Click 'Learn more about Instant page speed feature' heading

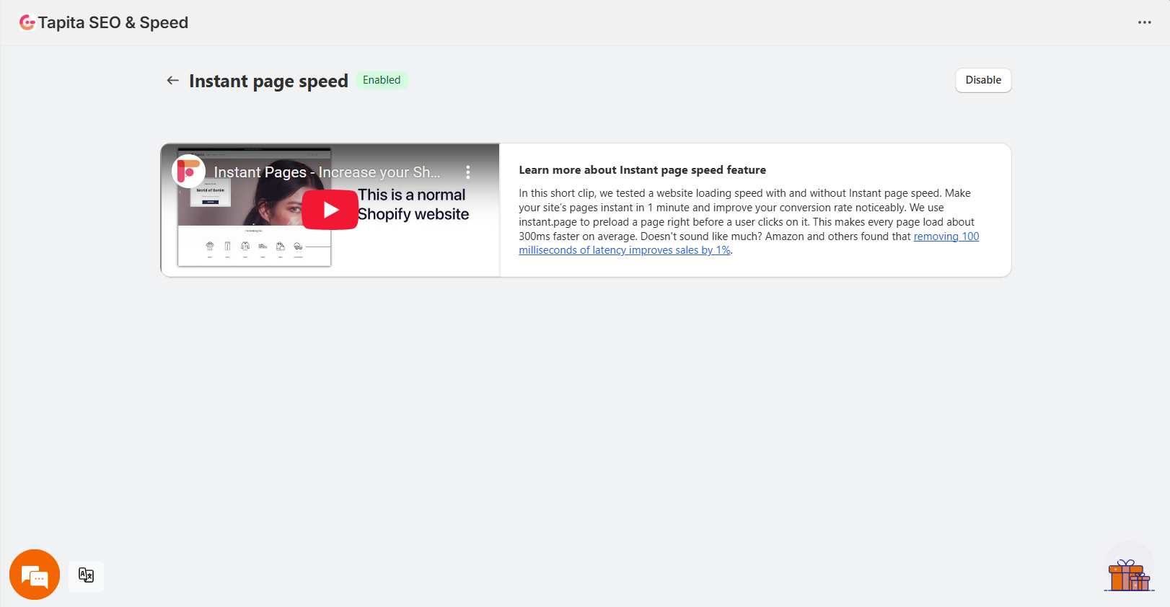pyautogui.click(x=642, y=170)
